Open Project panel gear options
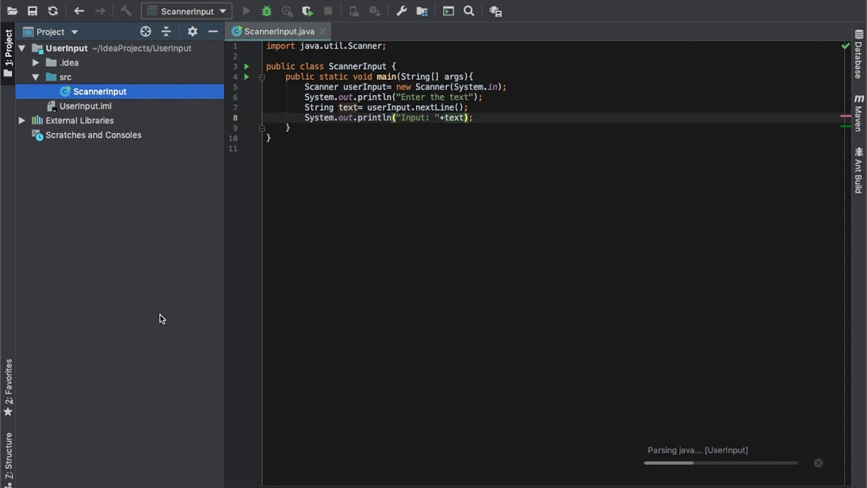The width and height of the screenshot is (867, 488). point(192,32)
